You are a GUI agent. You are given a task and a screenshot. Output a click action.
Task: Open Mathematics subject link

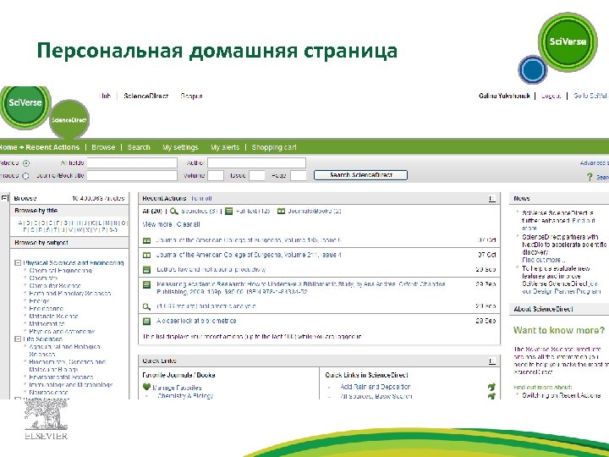(x=47, y=323)
